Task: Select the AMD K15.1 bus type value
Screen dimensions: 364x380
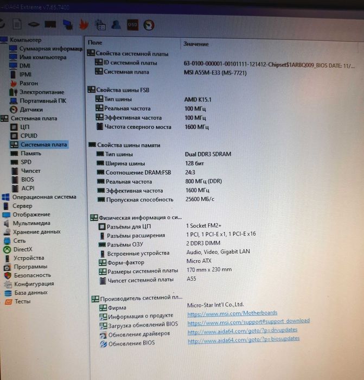Action: 198,99
